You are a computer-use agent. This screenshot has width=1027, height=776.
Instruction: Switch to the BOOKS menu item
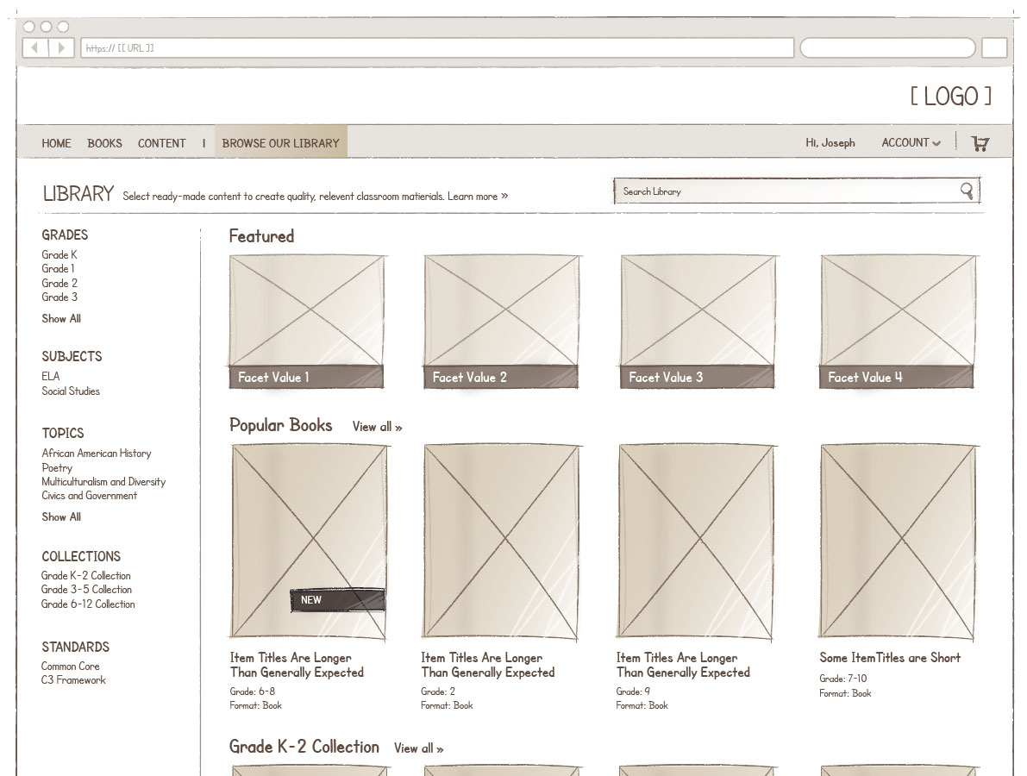click(x=104, y=143)
